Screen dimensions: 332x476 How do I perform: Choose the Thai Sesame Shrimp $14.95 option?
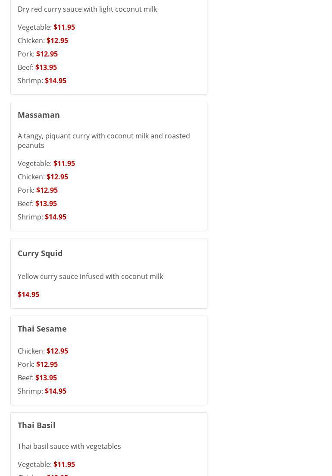point(55,391)
